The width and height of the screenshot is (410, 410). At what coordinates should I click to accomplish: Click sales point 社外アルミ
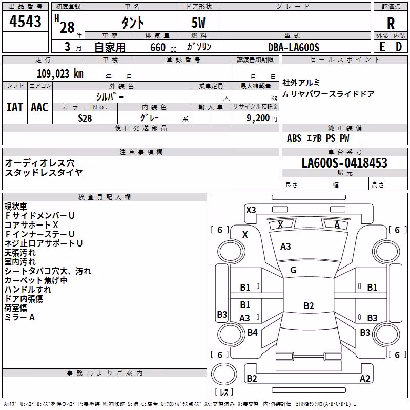(301, 83)
